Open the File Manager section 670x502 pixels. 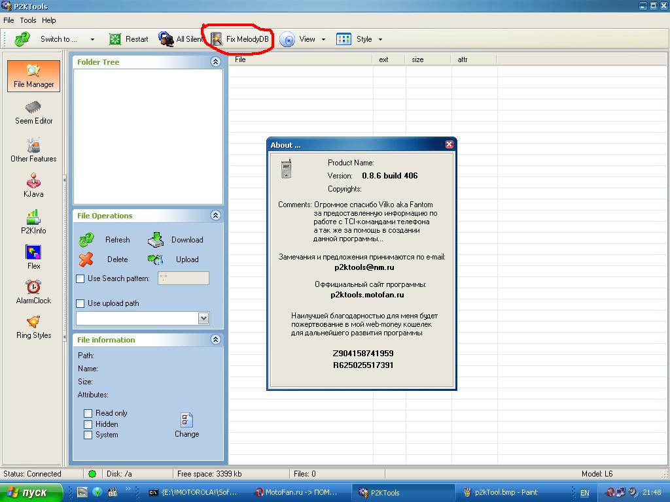click(x=33, y=76)
